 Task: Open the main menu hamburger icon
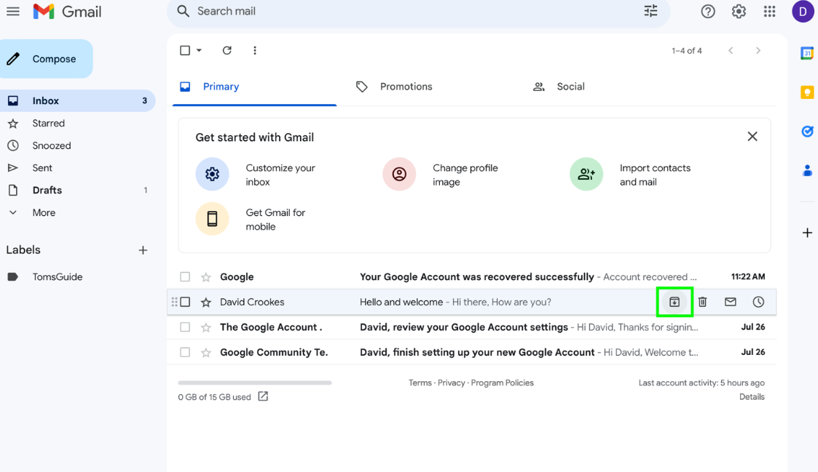(13, 11)
